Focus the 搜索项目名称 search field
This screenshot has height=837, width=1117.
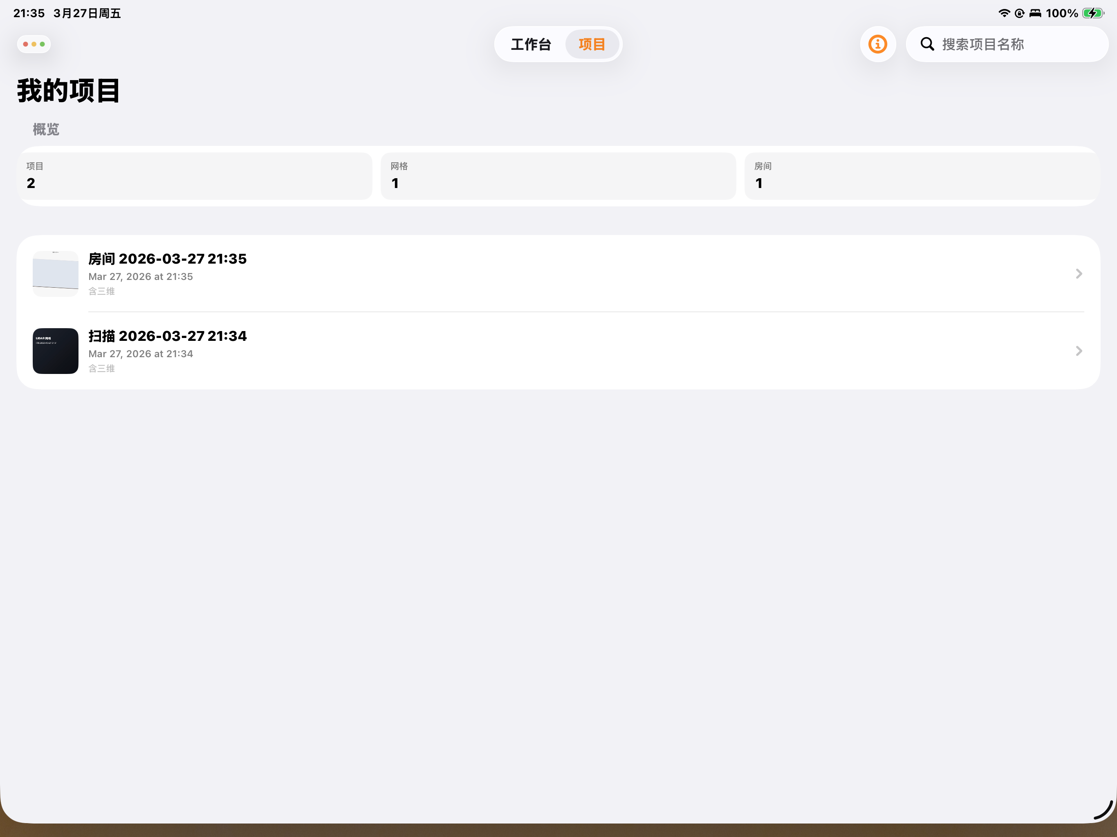[x=1007, y=45]
